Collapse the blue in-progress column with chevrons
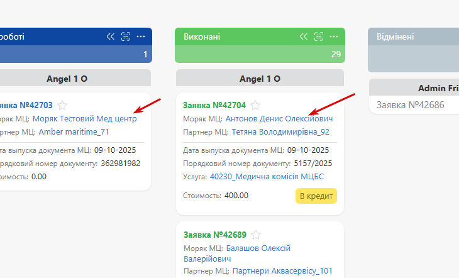This screenshot has width=459, height=278. tap(111, 36)
